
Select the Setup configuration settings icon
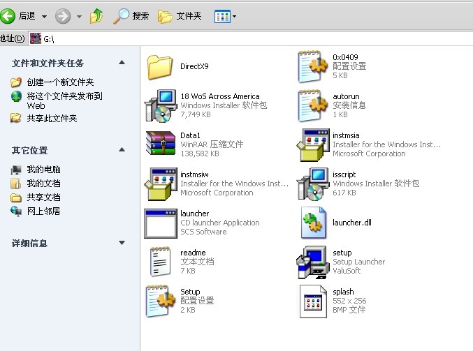pos(161,301)
